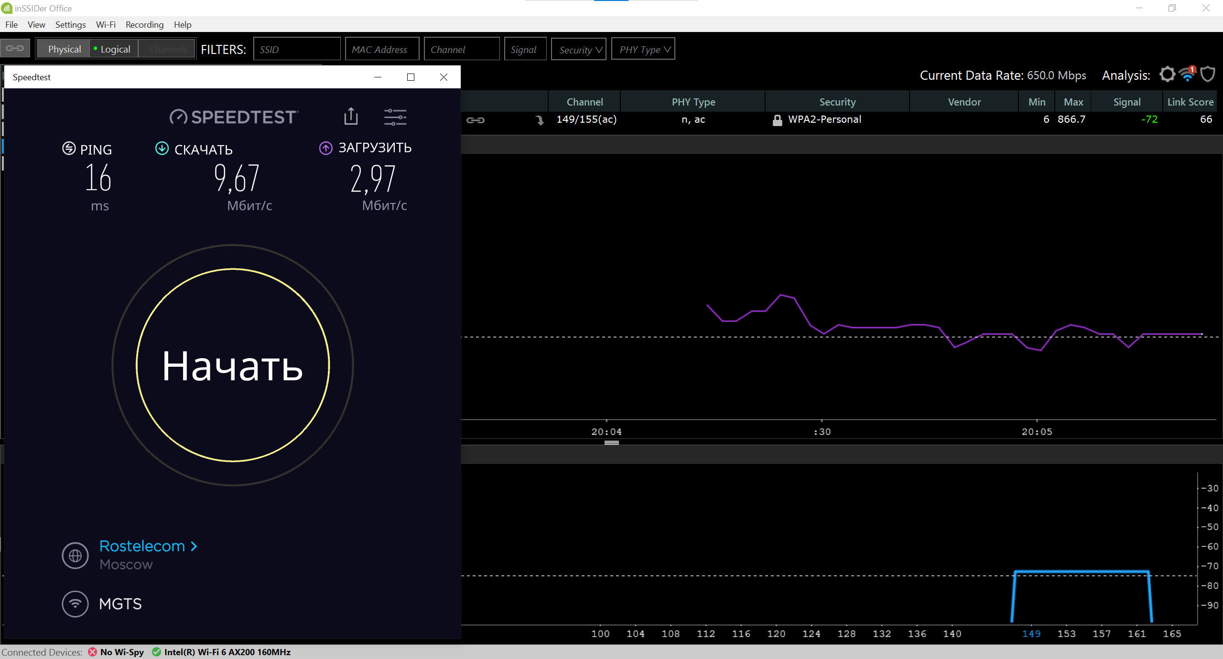This screenshot has width=1223, height=659.
Task: Open the gear analysis icon
Action: (x=1167, y=74)
